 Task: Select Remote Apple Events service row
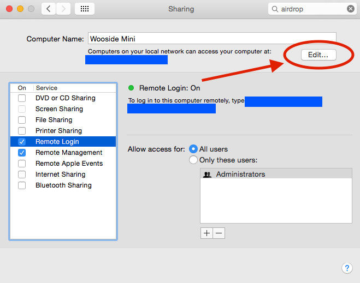point(63,164)
